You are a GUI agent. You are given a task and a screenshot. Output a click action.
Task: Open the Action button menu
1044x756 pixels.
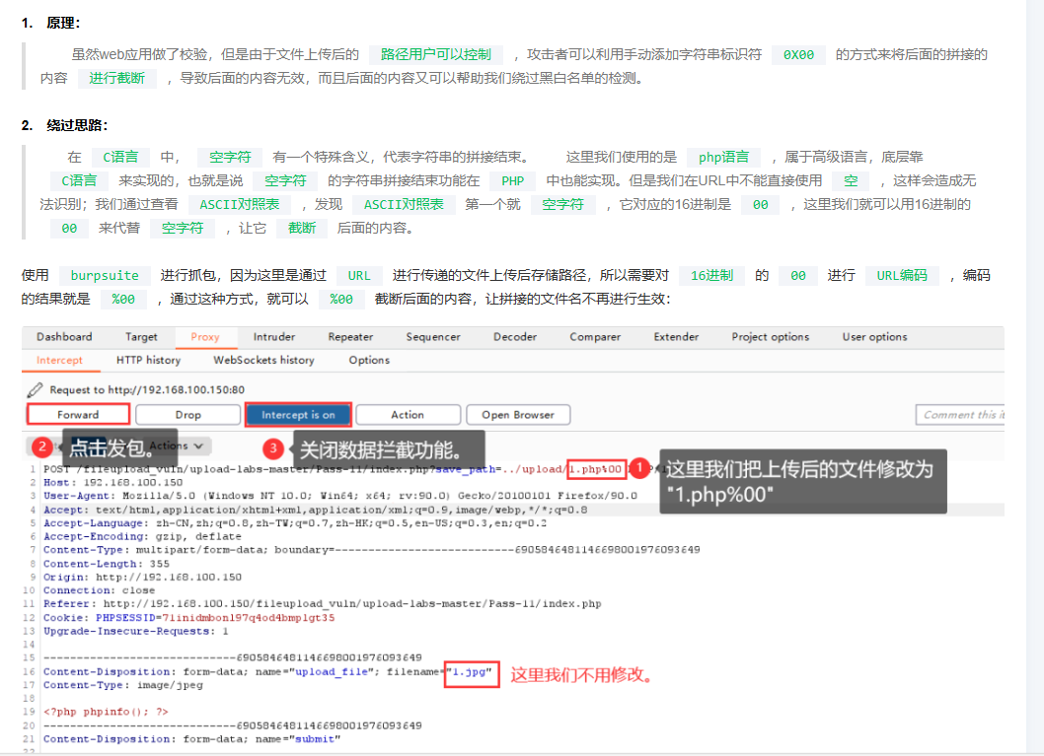(x=407, y=415)
